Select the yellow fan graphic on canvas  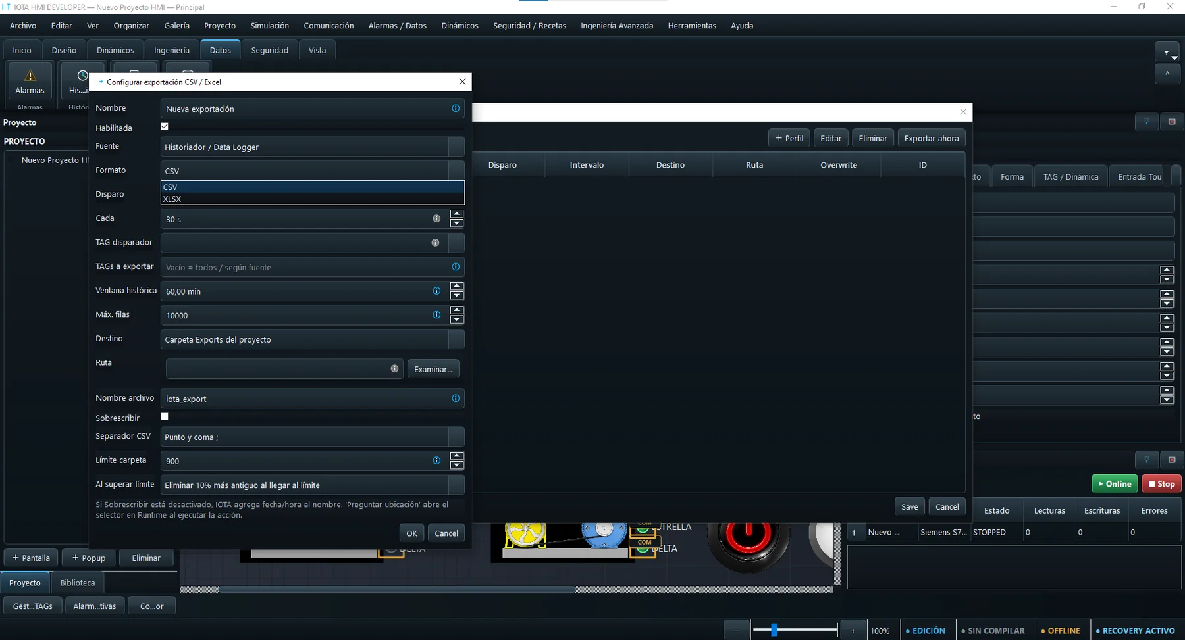pos(525,534)
